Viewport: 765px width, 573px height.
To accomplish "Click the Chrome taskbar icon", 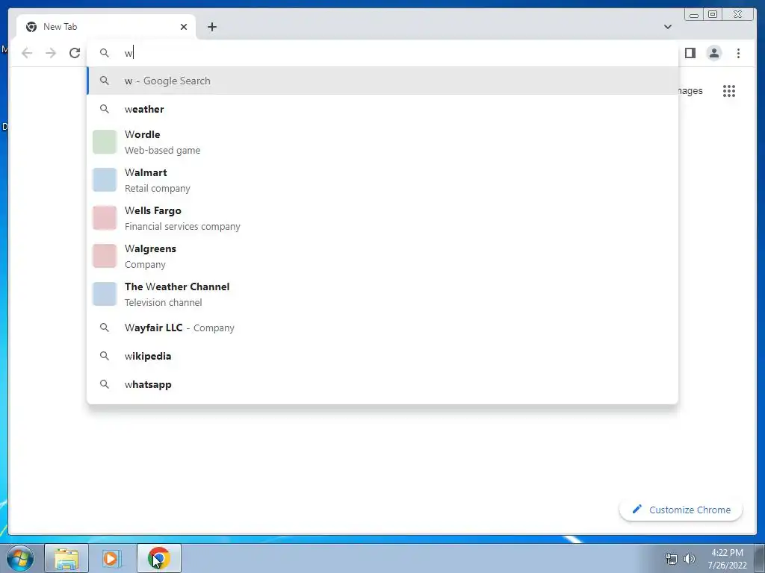I will [x=159, y=558].
